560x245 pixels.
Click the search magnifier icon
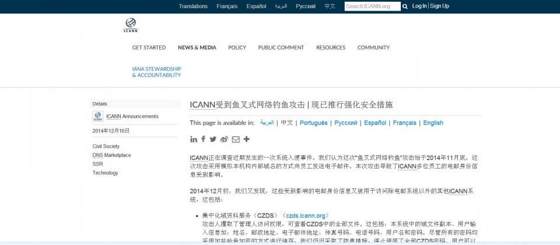tap(405, 6)
